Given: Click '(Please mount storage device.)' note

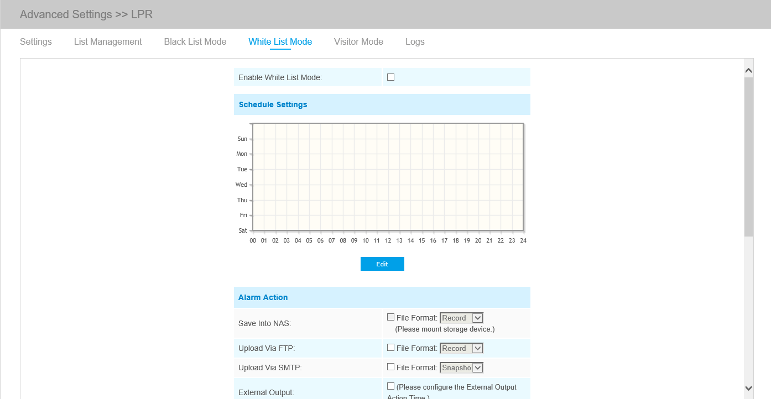Looking at the screenshot, I should 445,329.
